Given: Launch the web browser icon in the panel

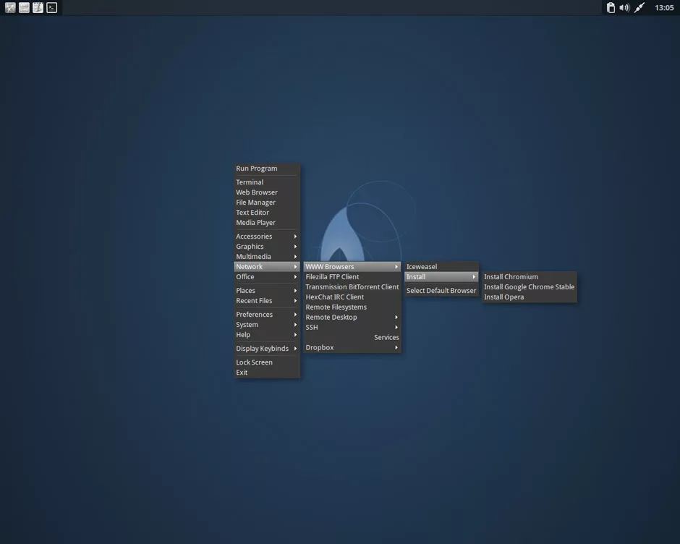Looking at the screenshot, I should 10,7.
